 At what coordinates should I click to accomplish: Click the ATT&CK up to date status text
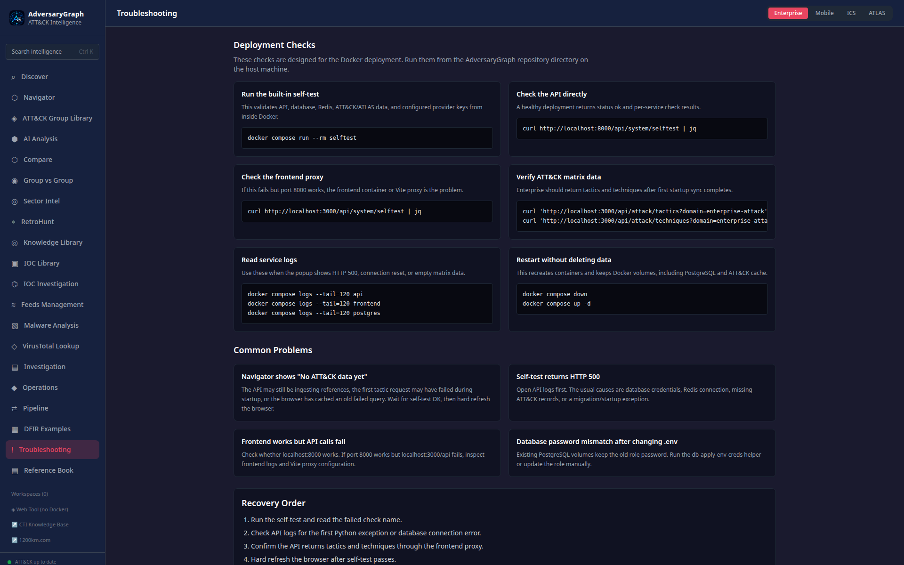(x=35, y=562)
